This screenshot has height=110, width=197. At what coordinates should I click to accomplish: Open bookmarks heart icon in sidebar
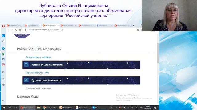(x=3, y=79)
